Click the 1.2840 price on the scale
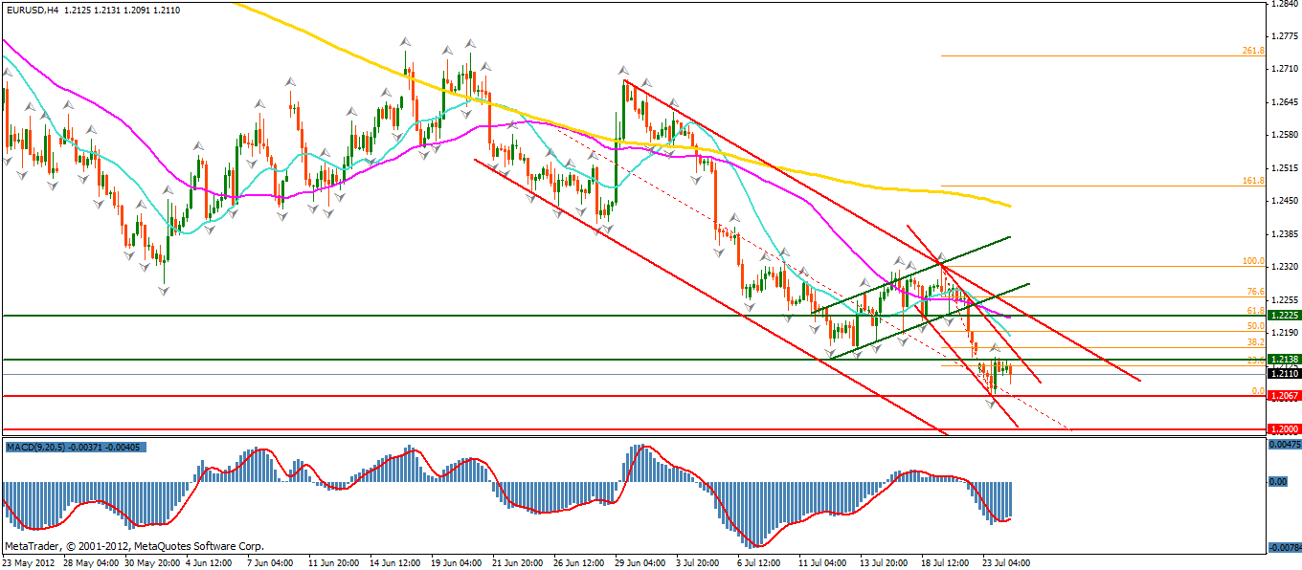 (1282, 4)
